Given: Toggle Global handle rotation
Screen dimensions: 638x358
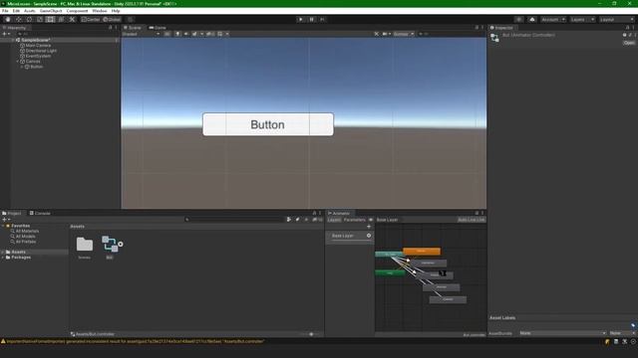Looking at the screenshot, I should [x=112, y=20].
